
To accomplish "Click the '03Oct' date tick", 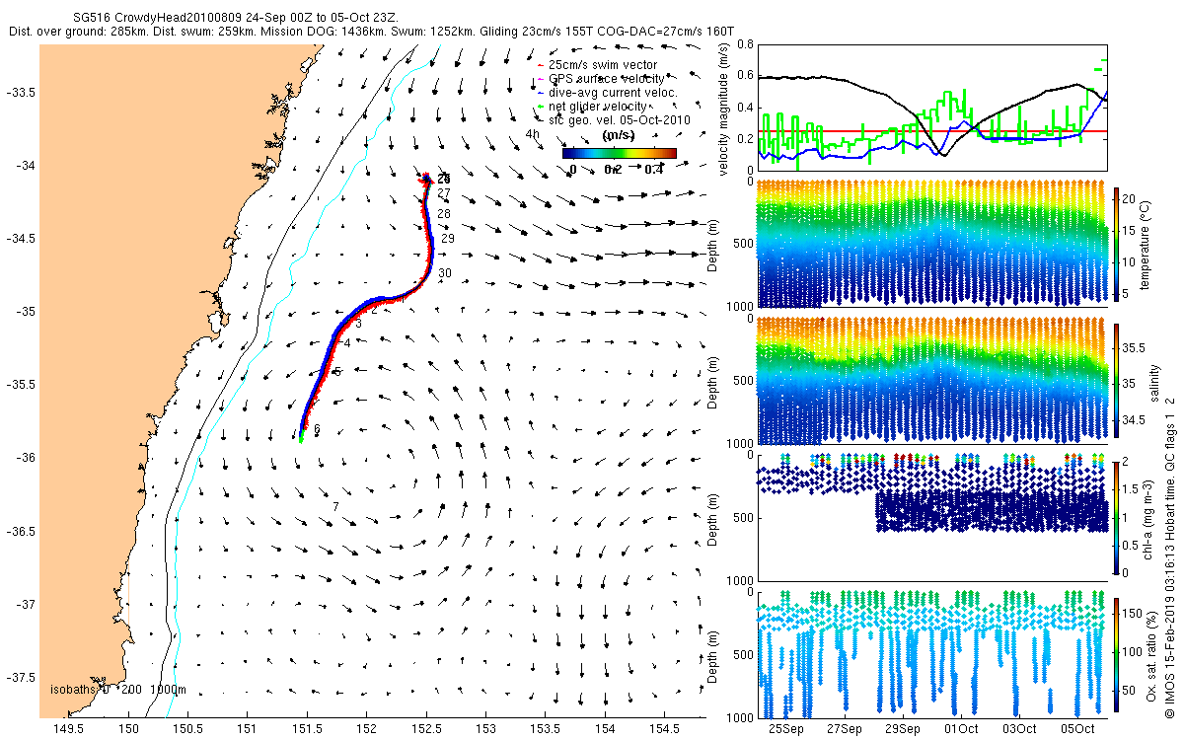I will (1019, 728).
